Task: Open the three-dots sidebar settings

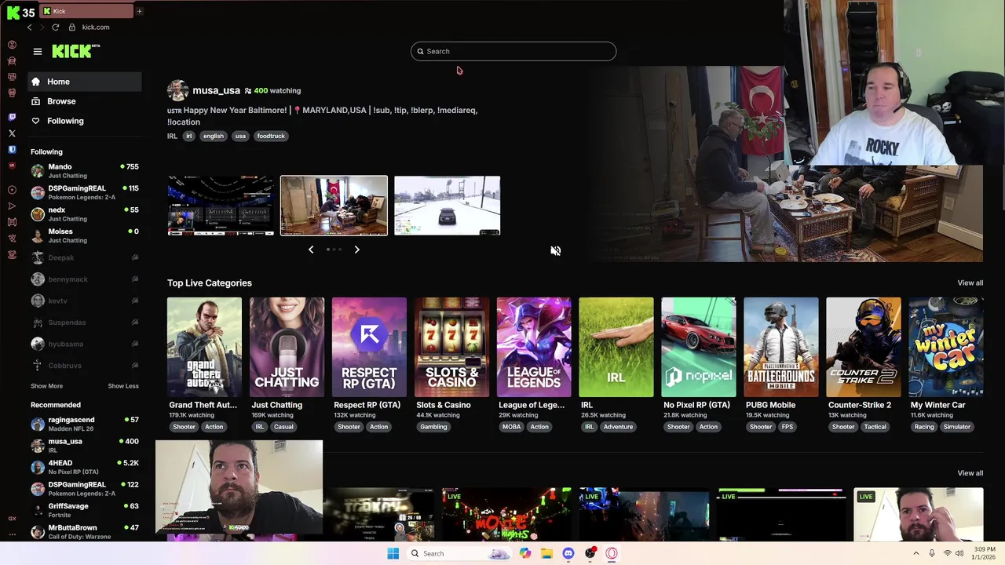Action: (12, 534)
